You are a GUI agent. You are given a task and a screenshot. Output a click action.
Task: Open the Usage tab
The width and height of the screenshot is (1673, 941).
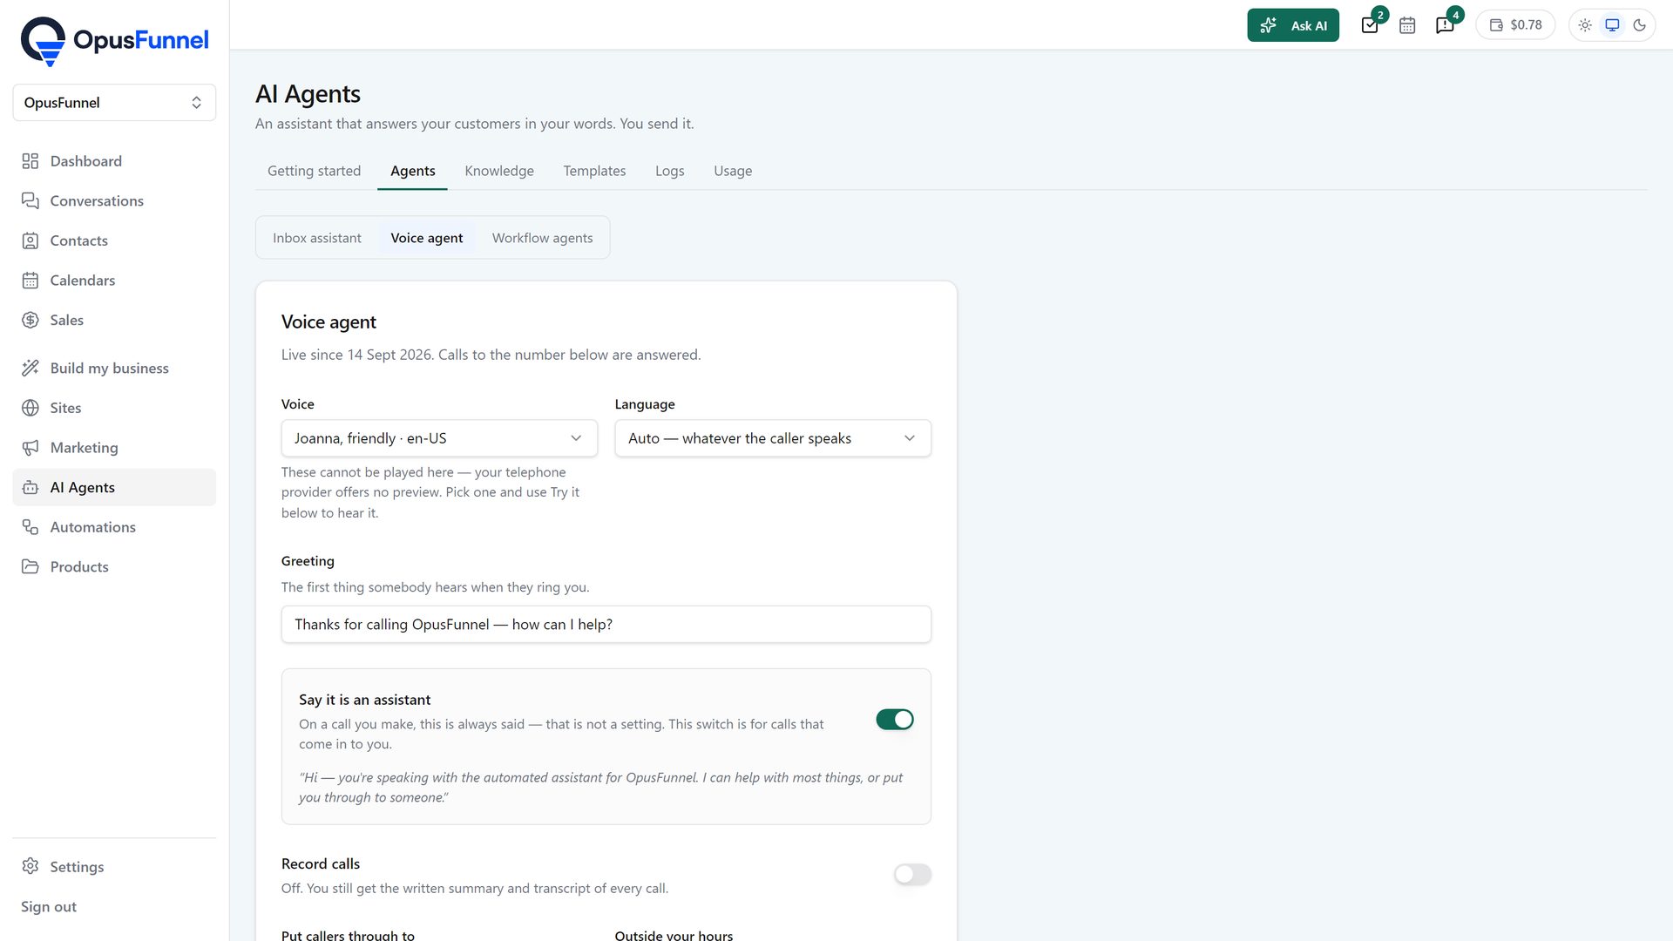coord(733,171)
